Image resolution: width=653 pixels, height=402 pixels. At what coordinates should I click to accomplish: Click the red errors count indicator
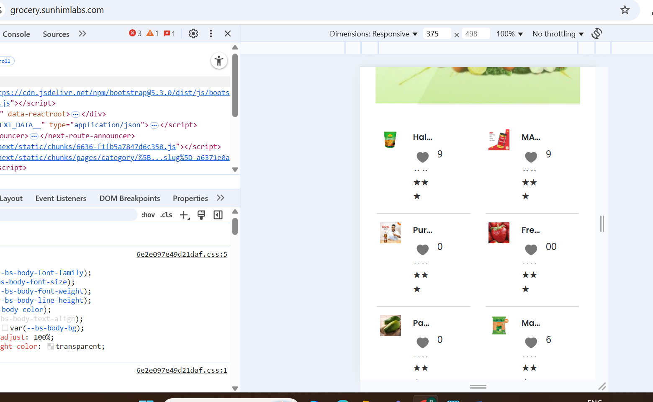point(135,33)
